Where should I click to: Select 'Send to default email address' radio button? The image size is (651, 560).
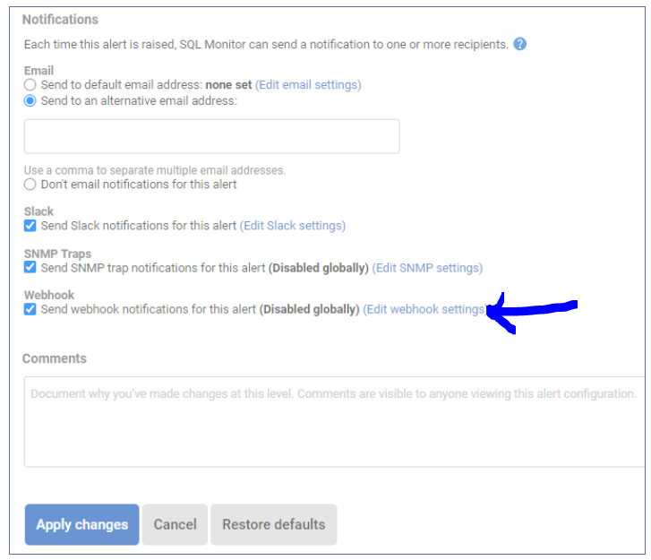pyautogui.click(x=30, y=85)
